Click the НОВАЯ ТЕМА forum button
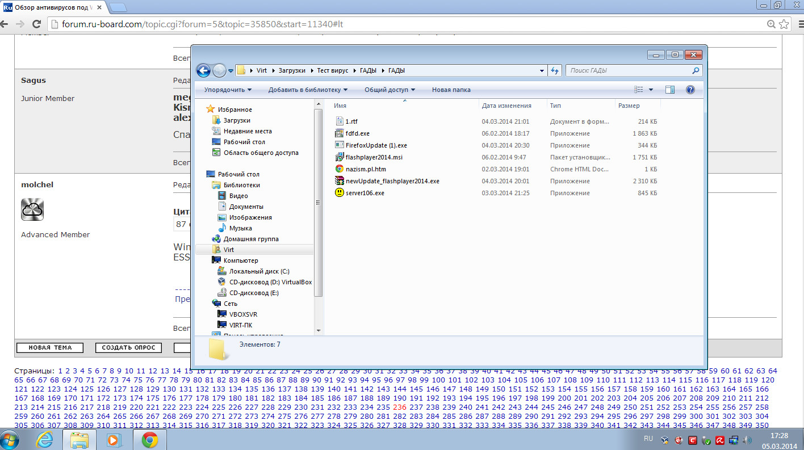 pyautogui.click(x=49, y=348)
